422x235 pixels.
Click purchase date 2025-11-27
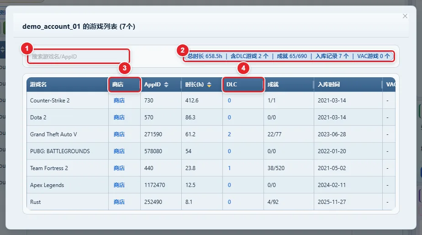(332, 202)
